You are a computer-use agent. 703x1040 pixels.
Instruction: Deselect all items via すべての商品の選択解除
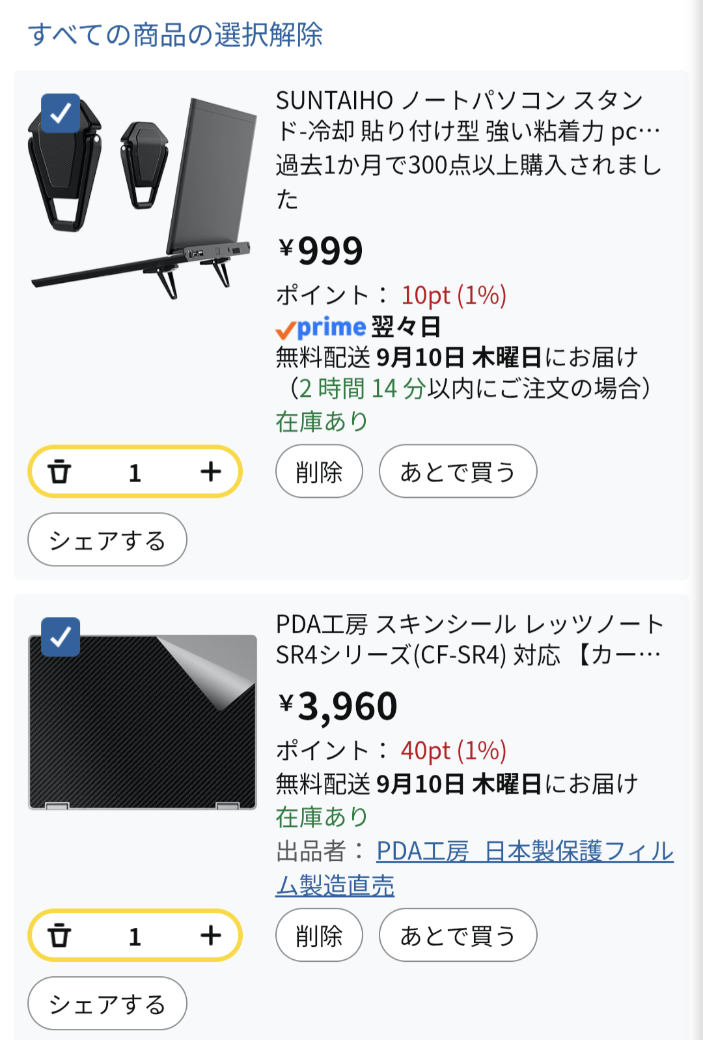[x=175, y=35]
